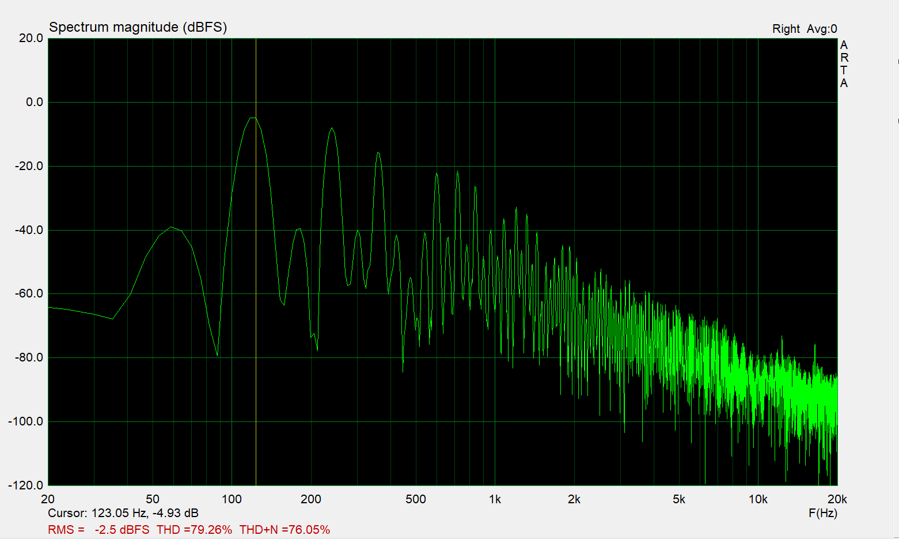
Task: Click the -100.0 dB axis label
Action: pyautogui.click(x=26, y=421)
